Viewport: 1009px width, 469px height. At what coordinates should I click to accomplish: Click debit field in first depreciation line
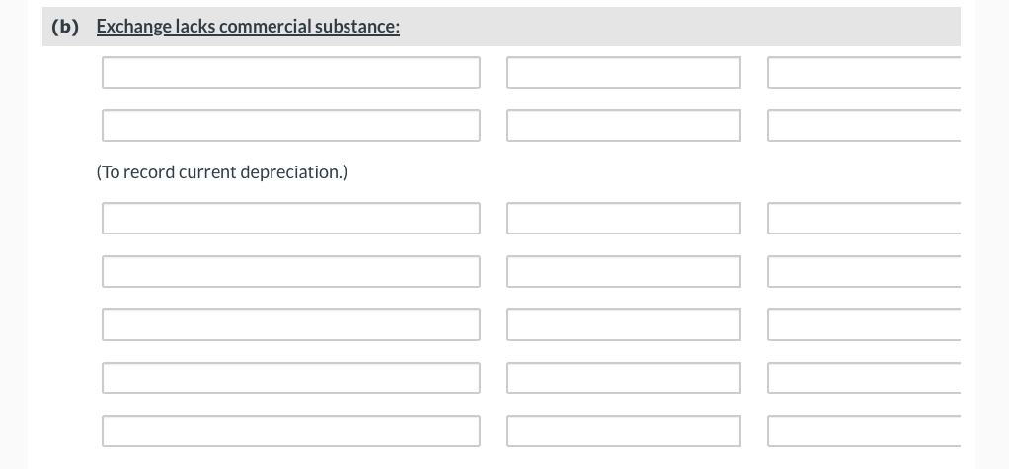[623, 72]
